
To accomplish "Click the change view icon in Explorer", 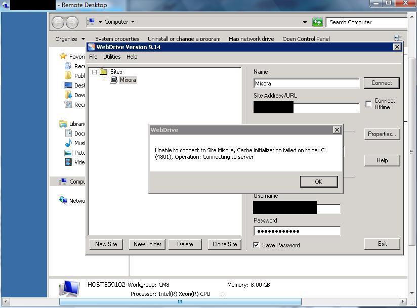I will coord(398,38).
